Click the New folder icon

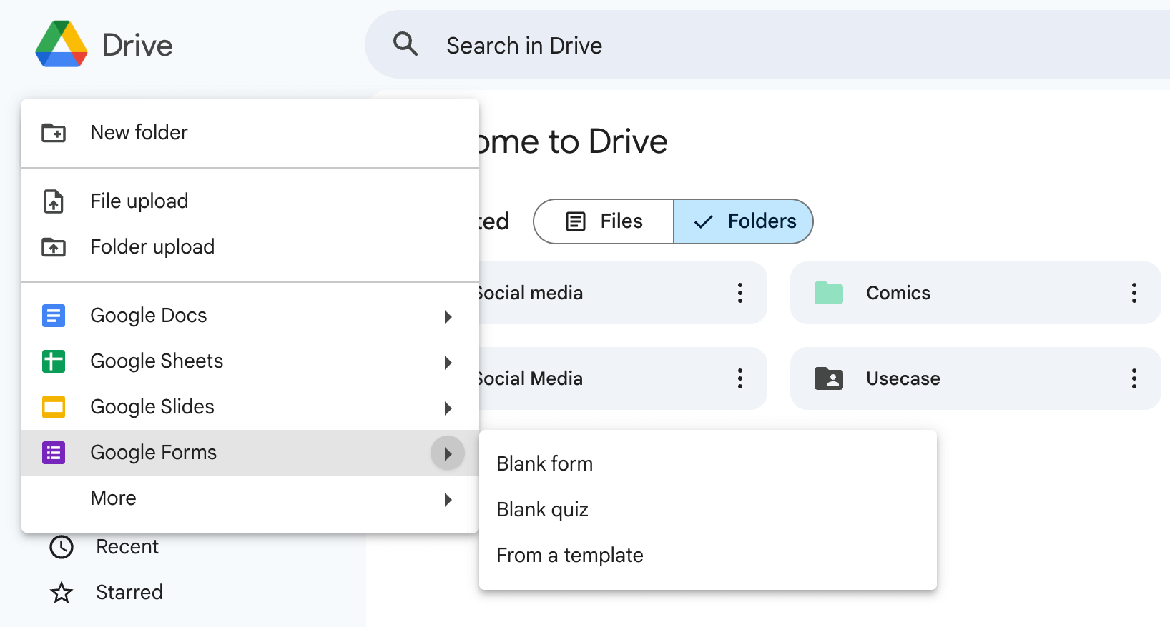coord(54,133)
